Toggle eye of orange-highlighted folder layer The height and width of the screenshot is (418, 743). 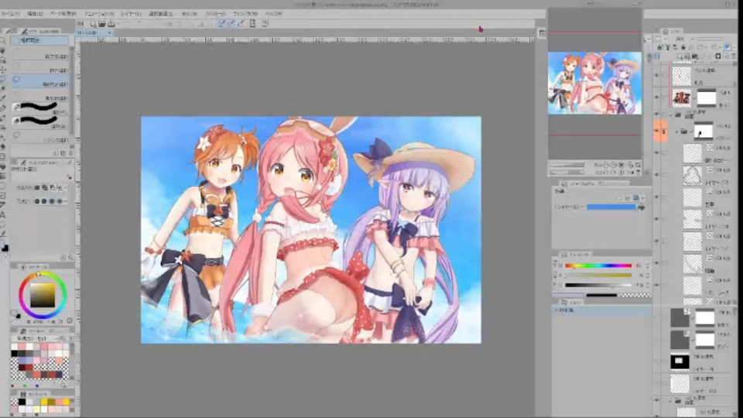(x=657, y=132)
